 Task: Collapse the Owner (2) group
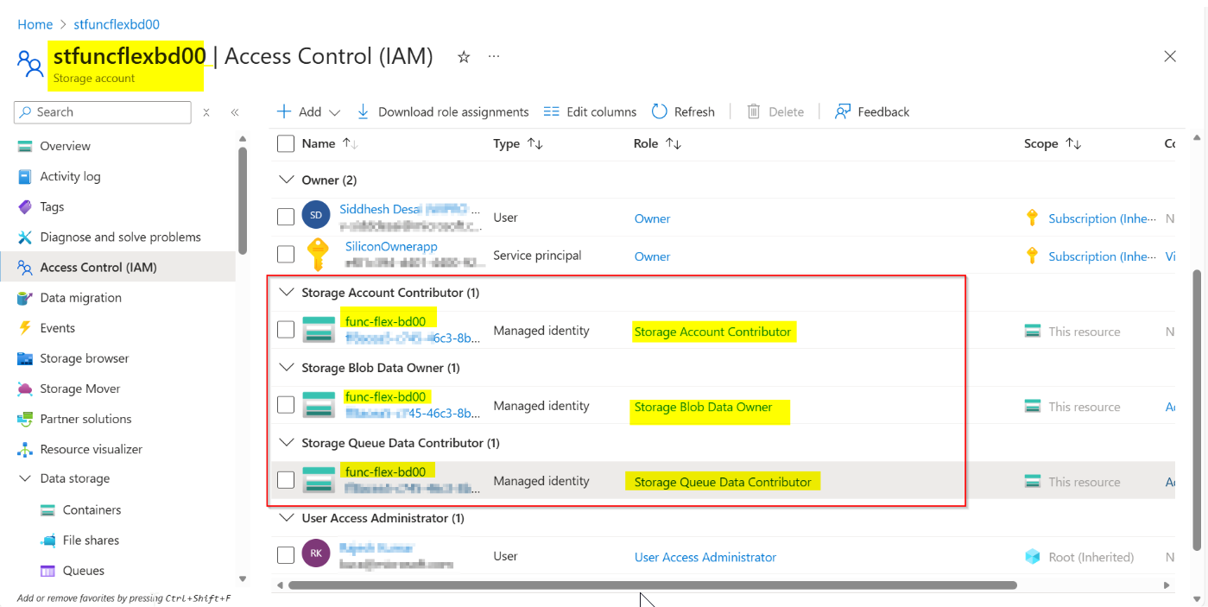click(x=287, y=180)
